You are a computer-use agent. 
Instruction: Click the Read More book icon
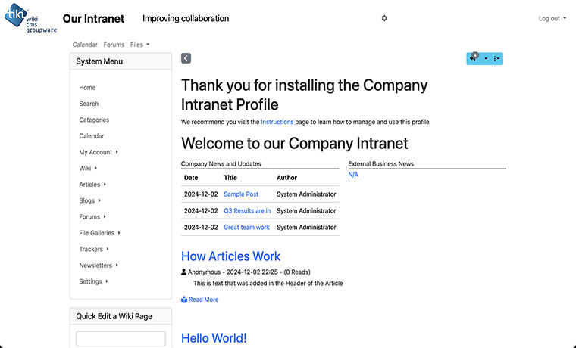tap(184, 300)
